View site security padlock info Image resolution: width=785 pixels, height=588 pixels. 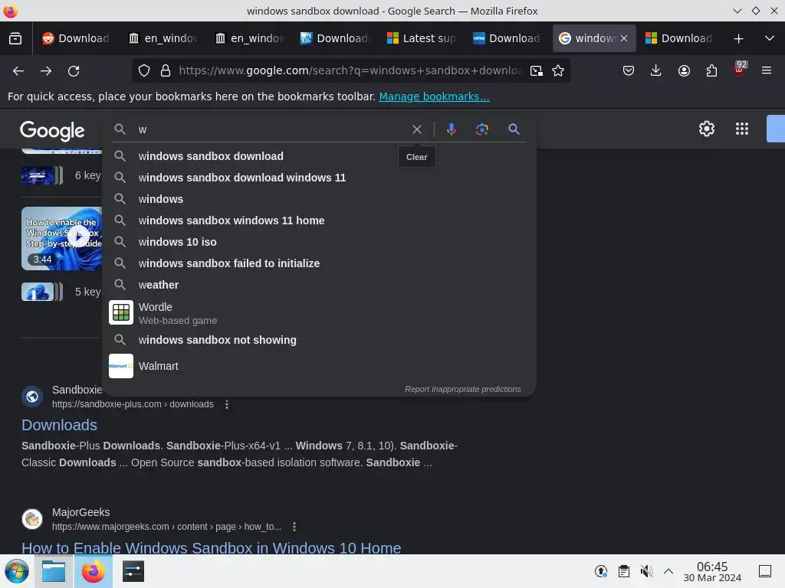(166, 71)
